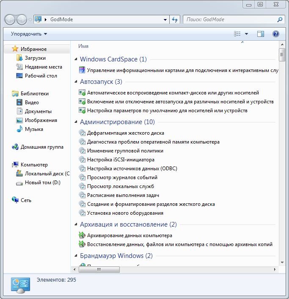Click the Back navigation arrow button
This screenshot has width=289, height=299.
10,19
